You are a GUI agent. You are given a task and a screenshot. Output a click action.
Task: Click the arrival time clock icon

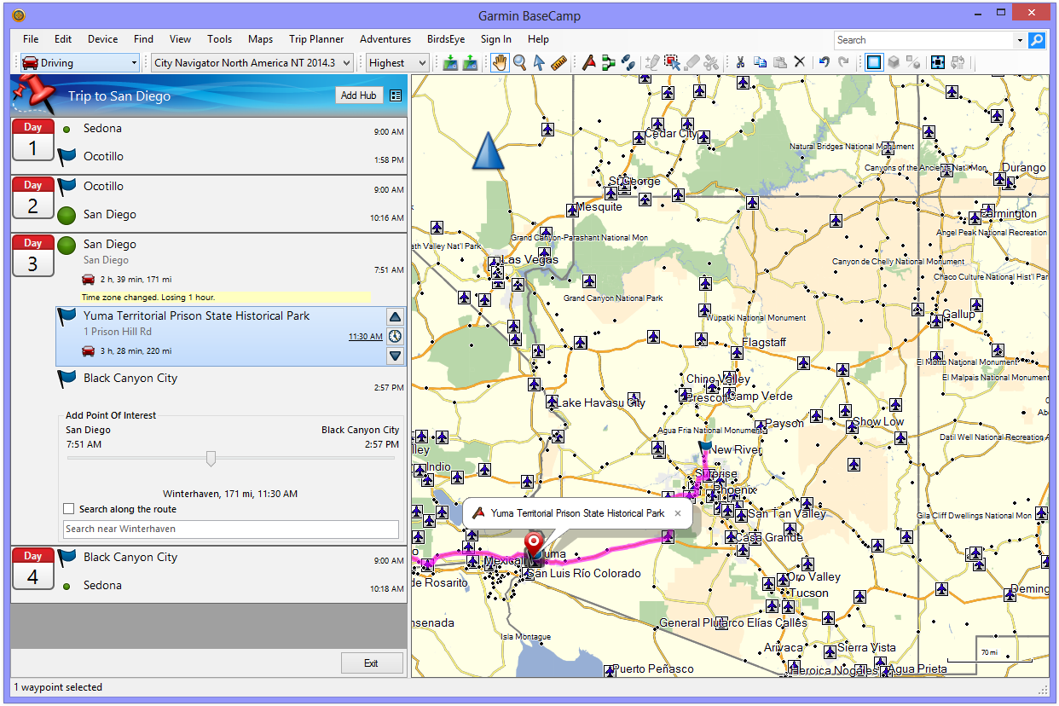(395, 336)
